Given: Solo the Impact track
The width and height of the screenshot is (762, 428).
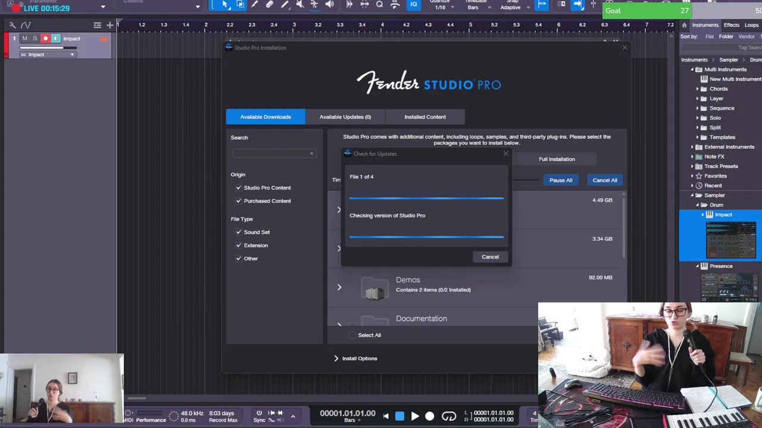Looking at the screenshot, I should tap(35, 39).
